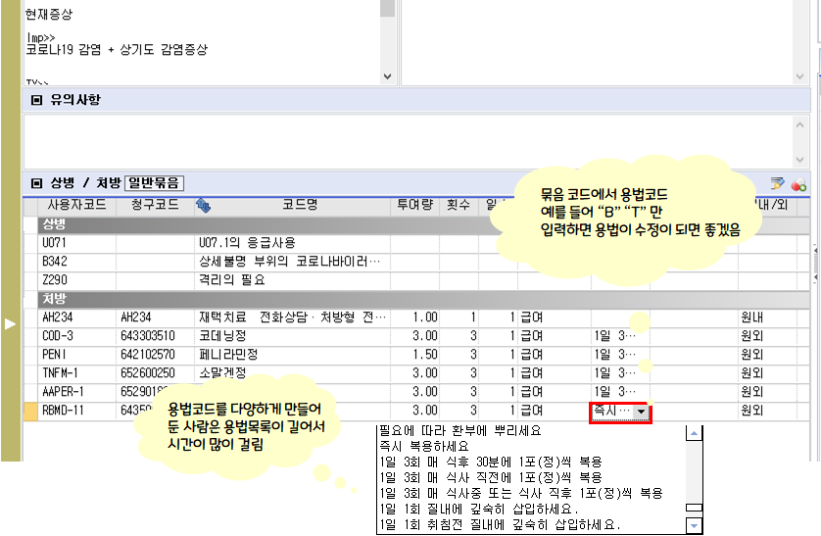The height and width of the screenshot is (536, 821).
Task: Click the line 코로나19 감염 + 상기도 감염증상
Action: 117,50
